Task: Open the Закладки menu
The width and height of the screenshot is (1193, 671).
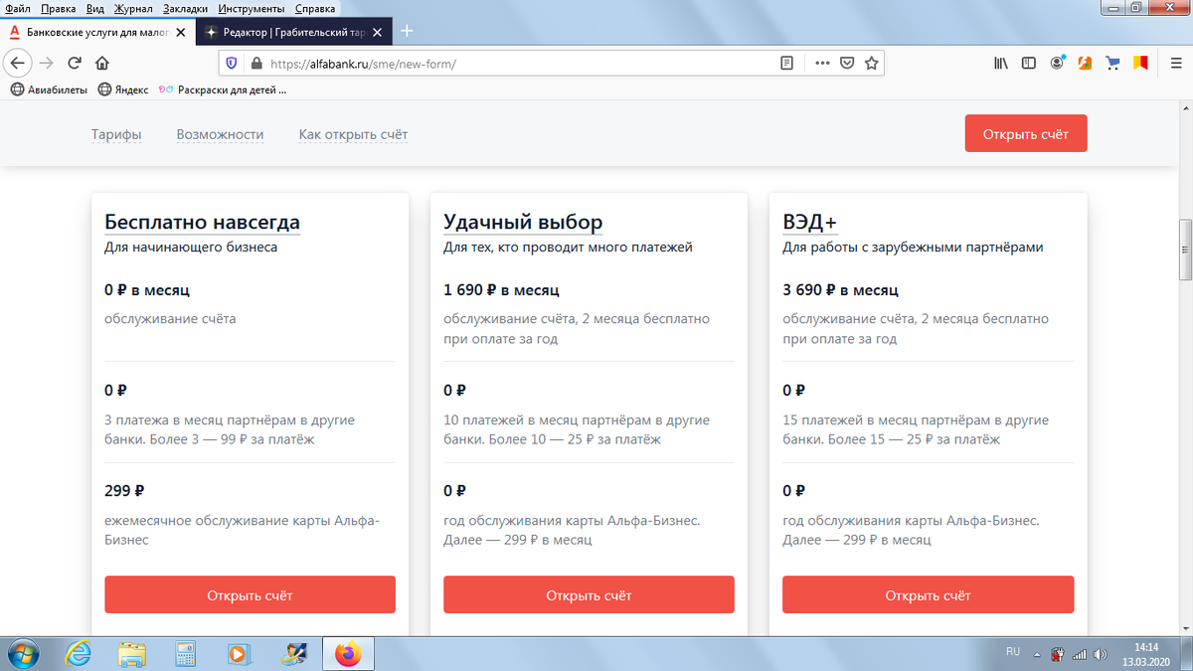Action: coord(185,8)
